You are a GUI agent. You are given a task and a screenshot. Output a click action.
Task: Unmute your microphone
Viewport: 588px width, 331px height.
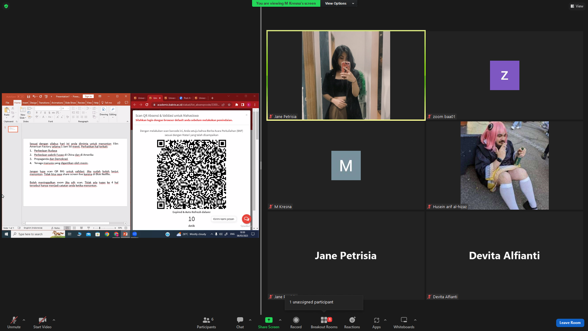point(14,323)
